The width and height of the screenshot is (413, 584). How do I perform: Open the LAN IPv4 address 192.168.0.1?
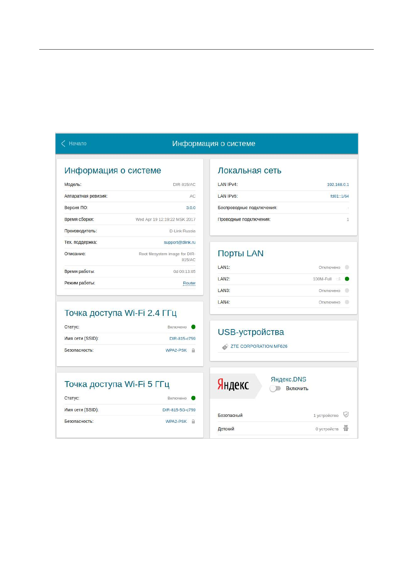click(338, 184)
